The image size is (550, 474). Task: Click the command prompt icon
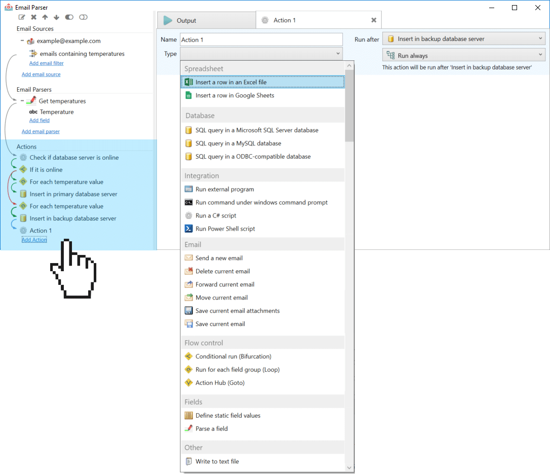click(189, 202)
